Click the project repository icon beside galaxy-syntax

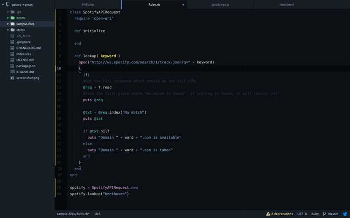pos(8,4)
